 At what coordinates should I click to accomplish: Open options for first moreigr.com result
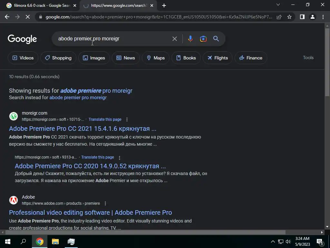pyautogui.click(x=127, y=119)
